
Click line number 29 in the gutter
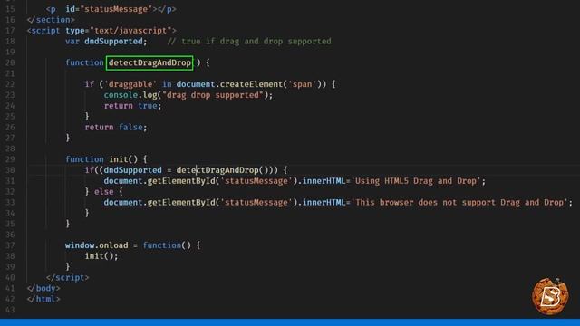pos(10,159)
